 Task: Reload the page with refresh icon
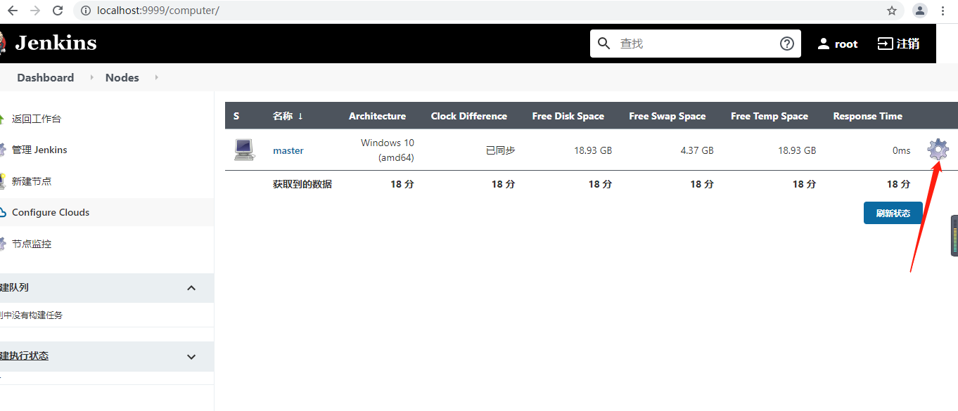pos(58,11)
